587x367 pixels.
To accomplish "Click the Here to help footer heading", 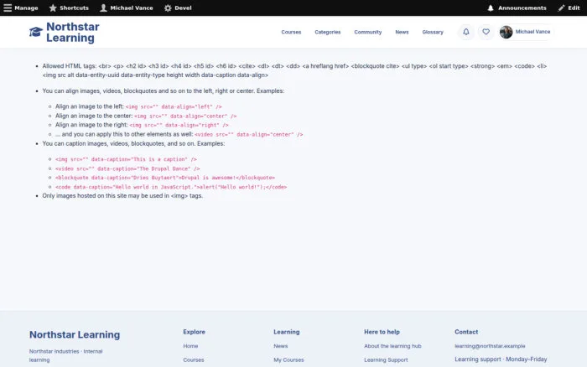I will pyautogui.click(x=382, y=332).
